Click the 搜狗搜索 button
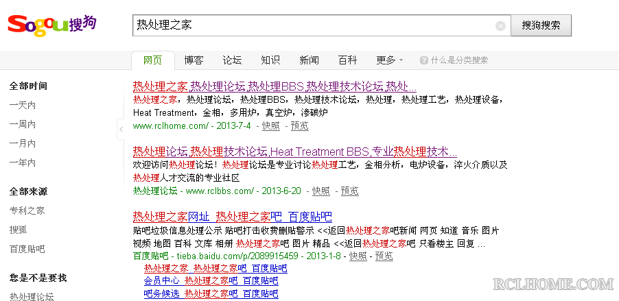The width and height of the screenshot is (619, 301). pyautogui.click(x=541, y=25)
